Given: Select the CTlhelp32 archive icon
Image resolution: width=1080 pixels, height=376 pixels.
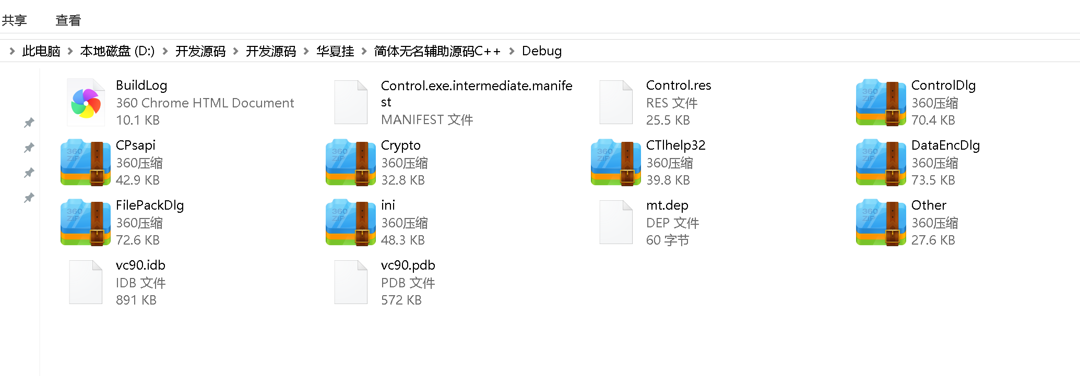Looking at the screenshot, I should [615, 162].
